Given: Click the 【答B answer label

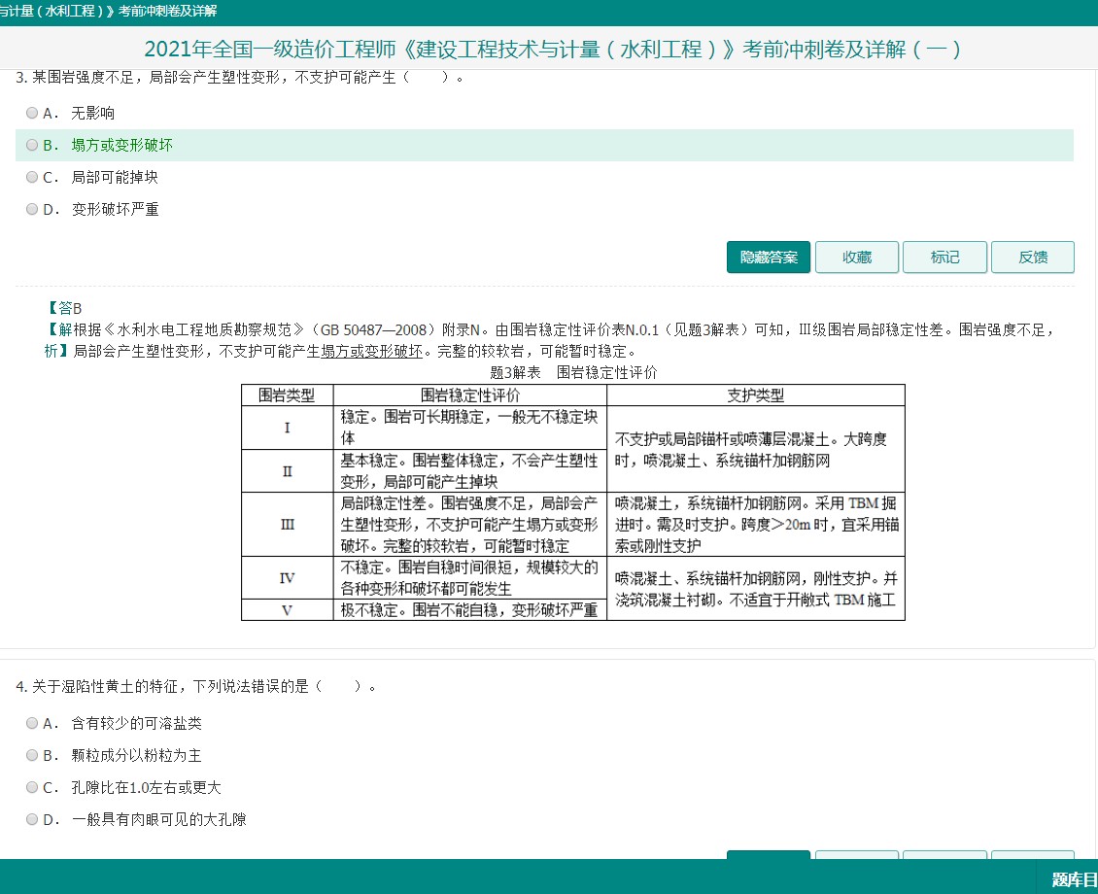Looking at the screenshot, I should click(x=64, y=308).
